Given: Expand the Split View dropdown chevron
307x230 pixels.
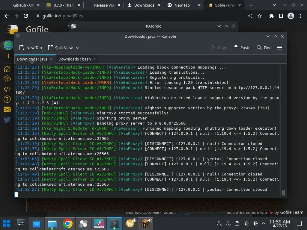Looking at the screenshot, I should coord(78,48).
